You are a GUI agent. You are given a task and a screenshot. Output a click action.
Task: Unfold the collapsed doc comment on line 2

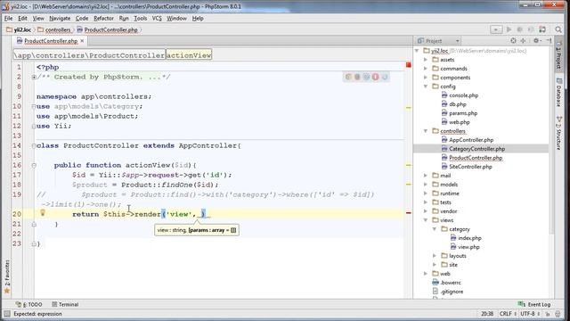click(34, 78)
